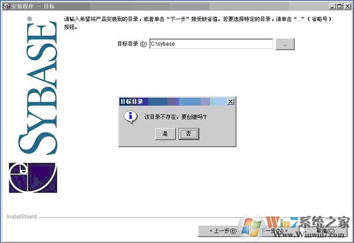This screenshot has height=243, width=354.
Task: Click the message 该目录不存在。要创建吗？
Action: click(175, 117)
